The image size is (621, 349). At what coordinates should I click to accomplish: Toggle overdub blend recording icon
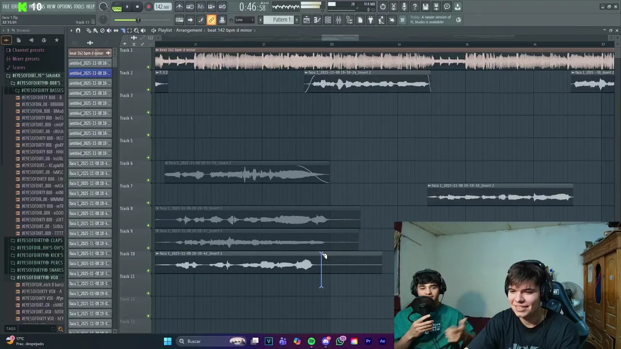point(212,7)
